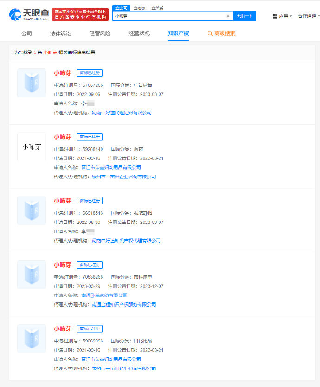The image size is (320, 387).
Task: Open 小咘芽 trademark title in 医药 entry
Action: tap(63, 137)
